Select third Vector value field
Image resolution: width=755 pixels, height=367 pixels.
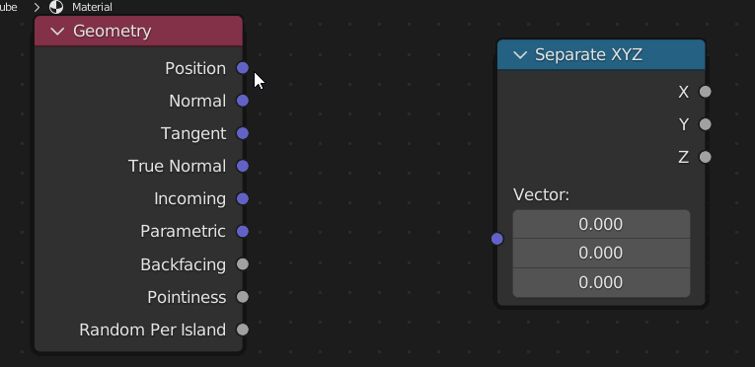[601, 282]
